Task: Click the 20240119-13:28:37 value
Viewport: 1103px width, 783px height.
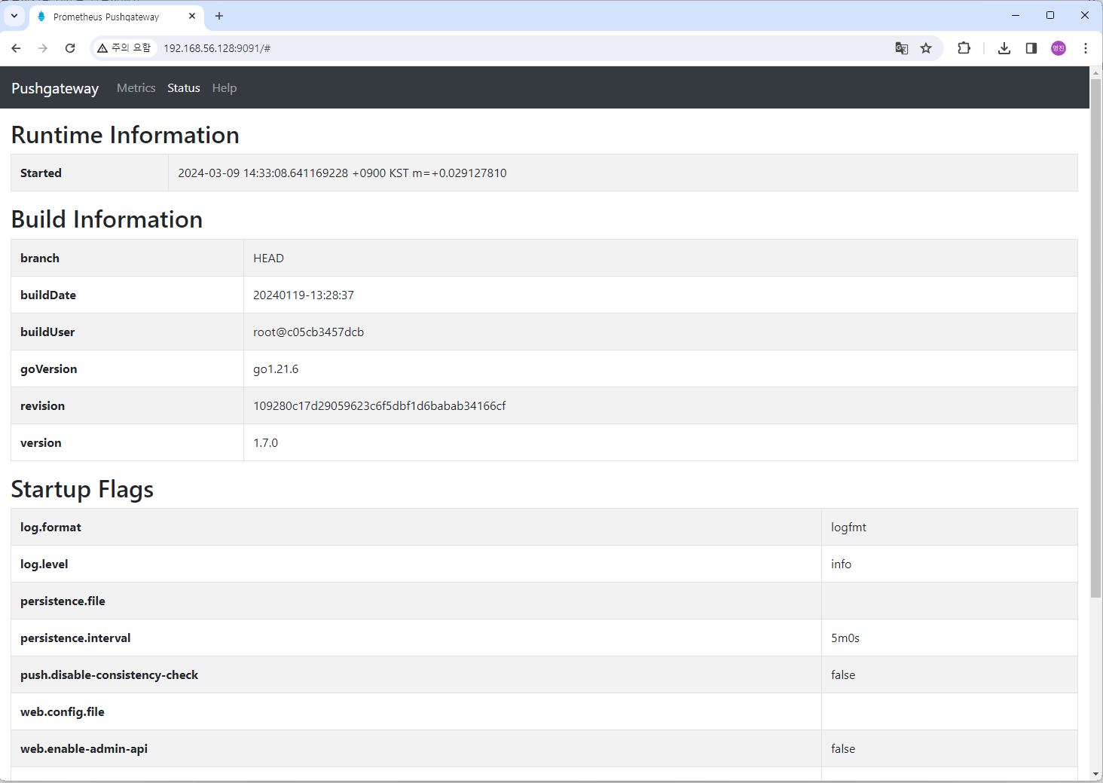Action: click(x=304, y=295)
